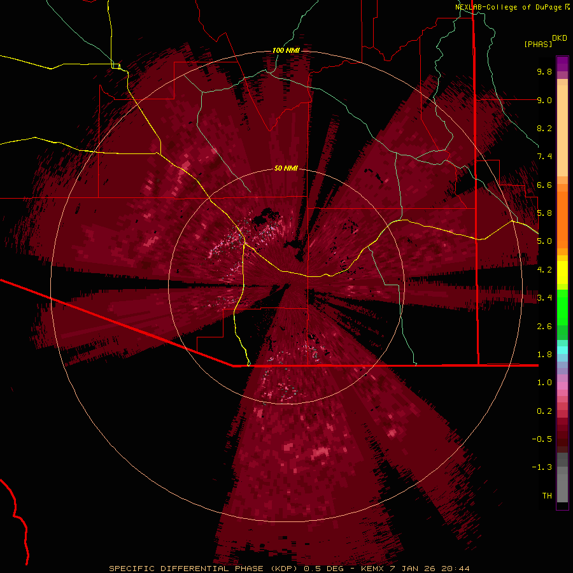Select the "0.2" color scale value
Screen dimensions: 573x573
(544, 411)
